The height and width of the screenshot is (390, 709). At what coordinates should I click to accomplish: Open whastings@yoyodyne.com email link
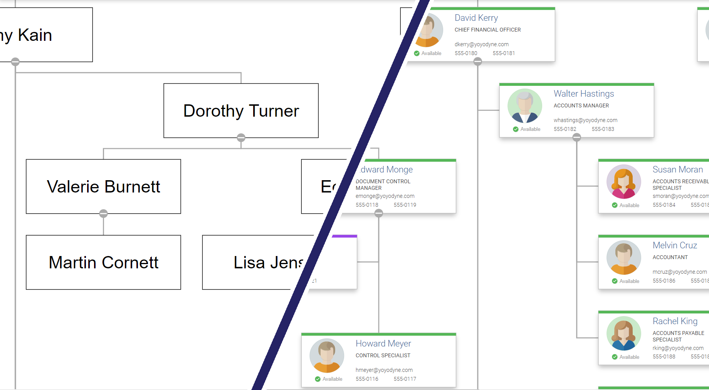585,120
